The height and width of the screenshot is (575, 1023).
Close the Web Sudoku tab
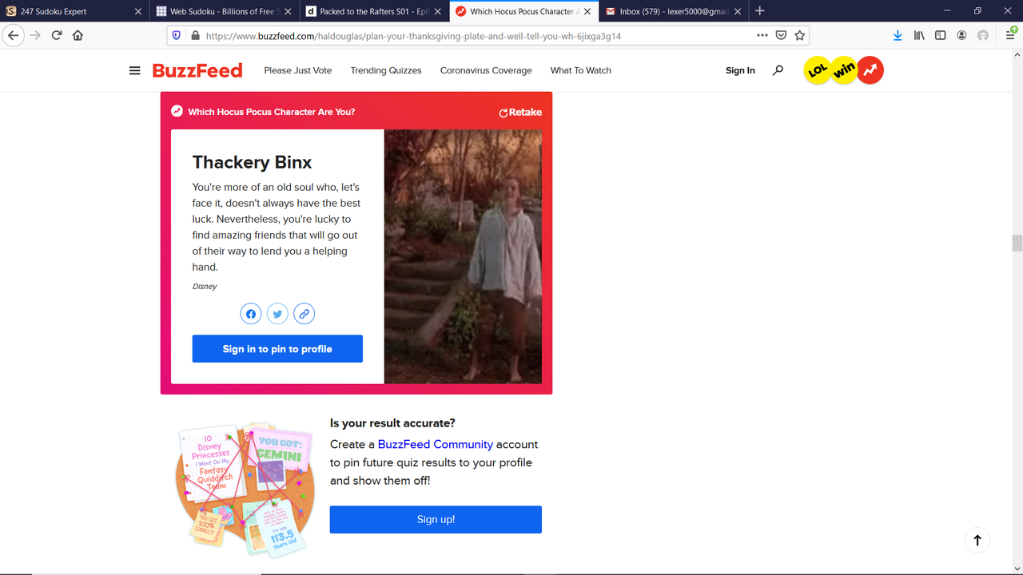(288, 11)
